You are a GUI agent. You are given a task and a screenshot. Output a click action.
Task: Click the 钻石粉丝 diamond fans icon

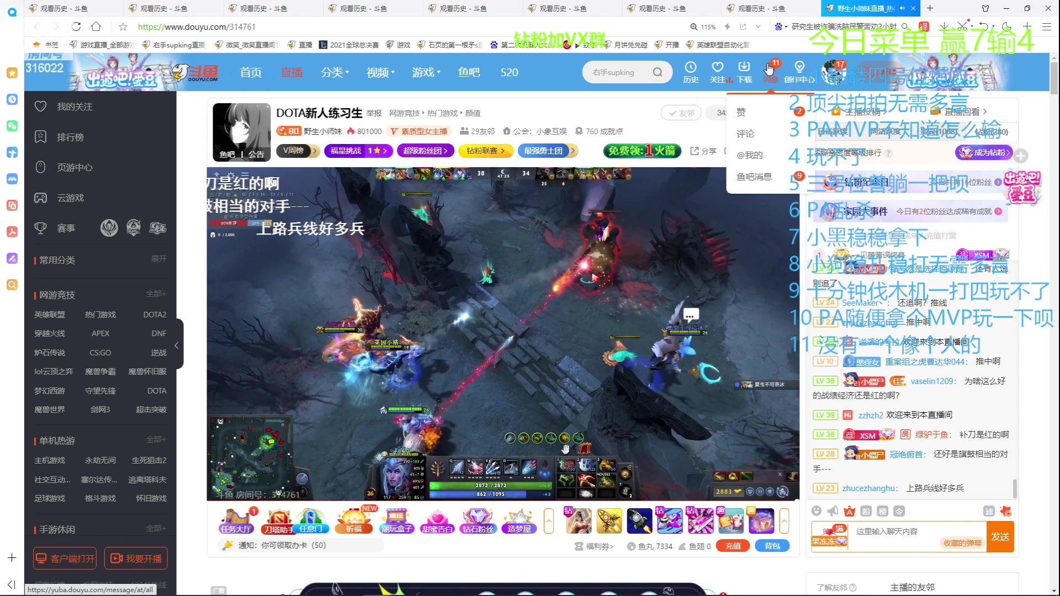478,521
